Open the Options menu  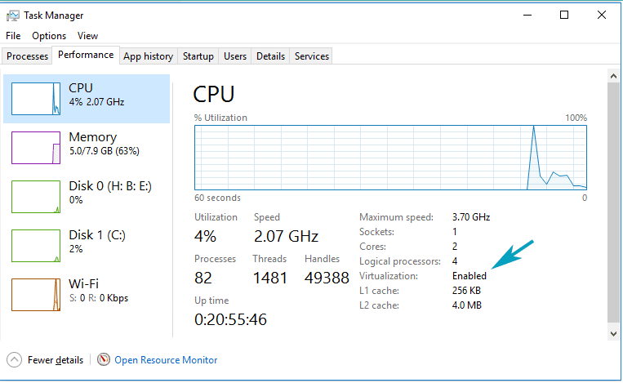pyautogui.click(x=49, y=36)
